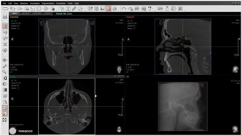Click the camera capture icon
The width and height of the screenshot is (242, 136).
tap(160, 9)
